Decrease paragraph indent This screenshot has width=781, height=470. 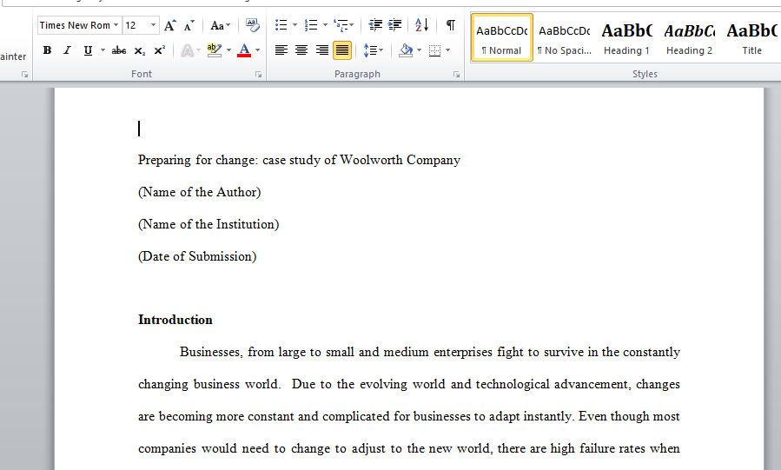tap(375, 25)
